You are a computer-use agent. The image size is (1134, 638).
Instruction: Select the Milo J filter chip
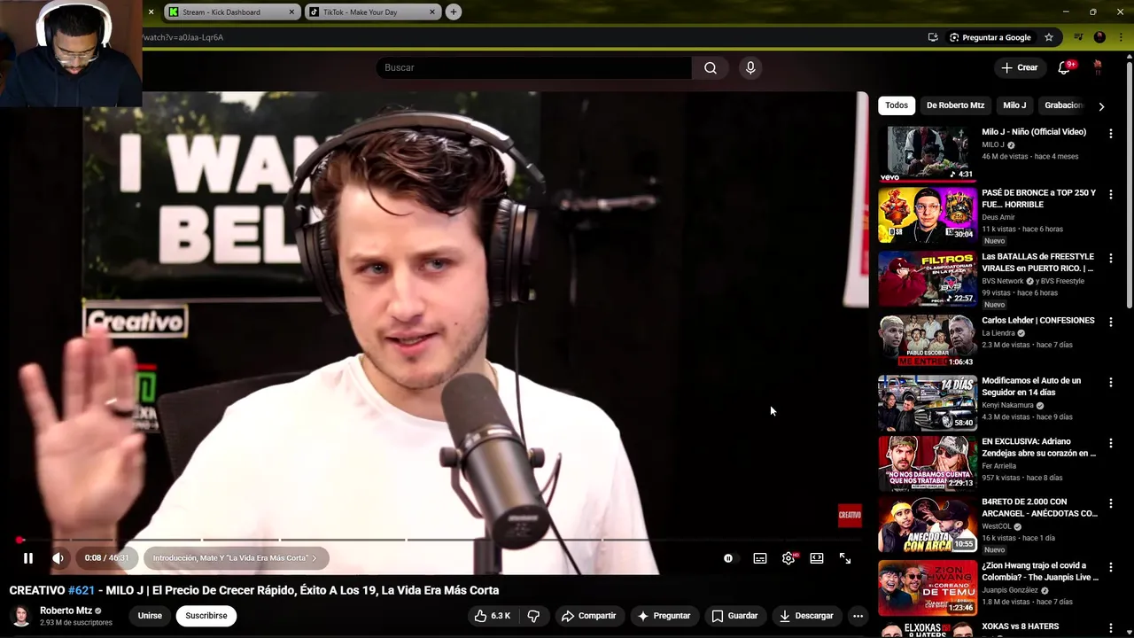click(1014, 105)
